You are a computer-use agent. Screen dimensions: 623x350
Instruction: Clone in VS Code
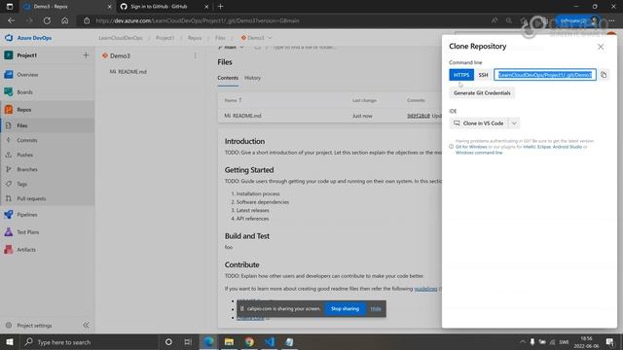click(479, 123)
